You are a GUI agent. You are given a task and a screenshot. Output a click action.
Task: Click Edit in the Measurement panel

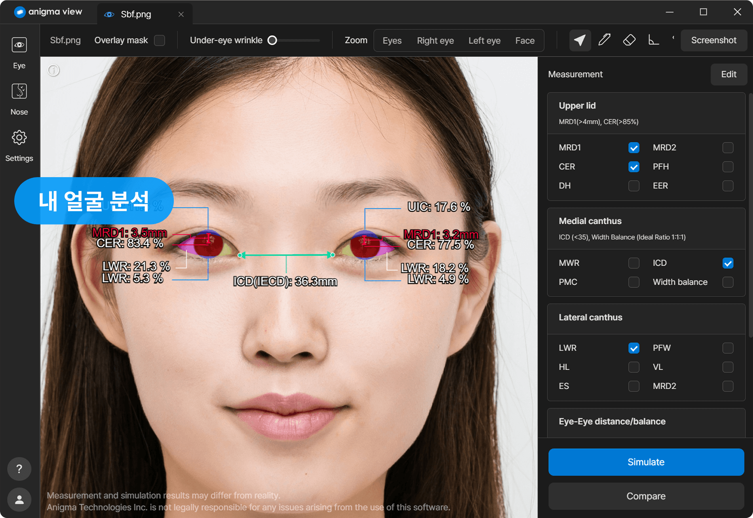[728, 74]
